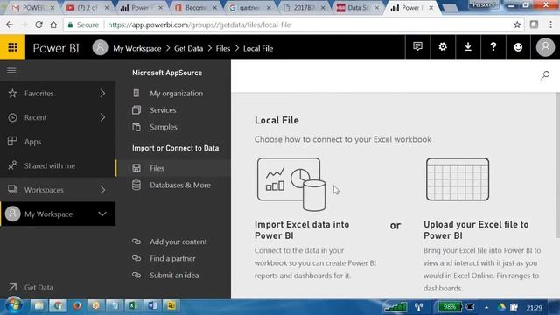The image size is (560, 315).
Task: Open Word from the taskbar
Action: click(152, 305)
